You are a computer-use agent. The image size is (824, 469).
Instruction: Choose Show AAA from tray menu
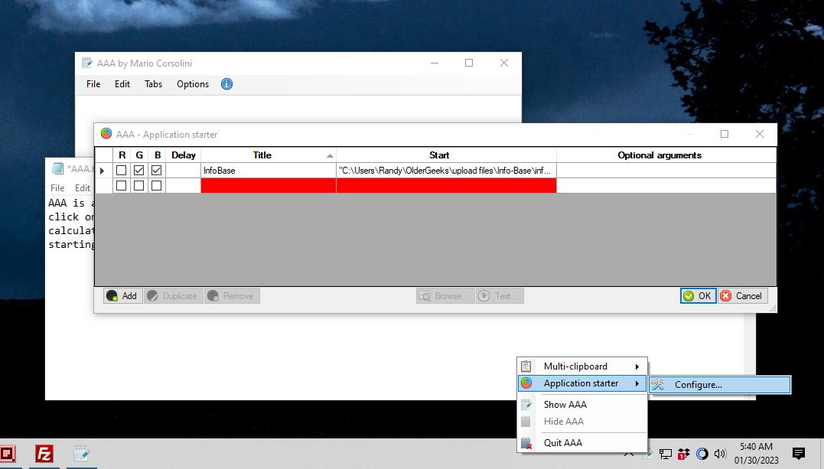582,404
